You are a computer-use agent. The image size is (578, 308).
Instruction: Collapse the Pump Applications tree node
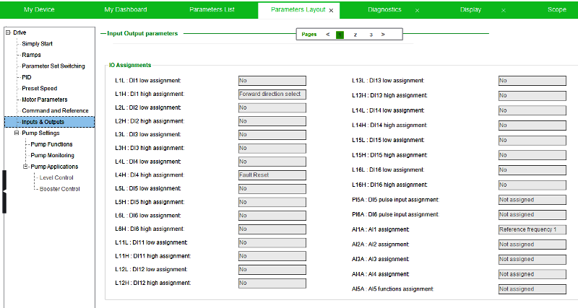[25, 167]
